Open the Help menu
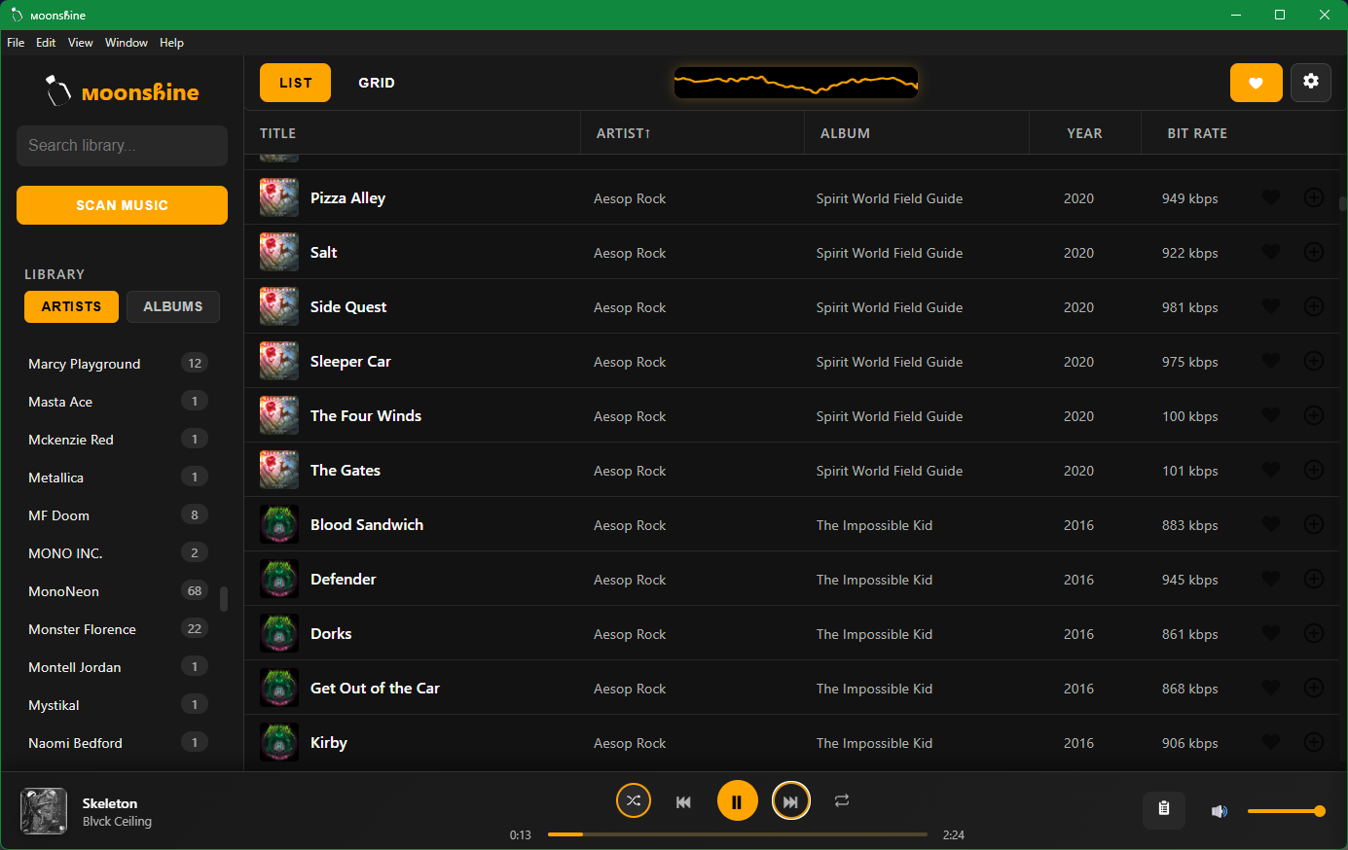Screen dimensions: 1348x850 [171, 43]
